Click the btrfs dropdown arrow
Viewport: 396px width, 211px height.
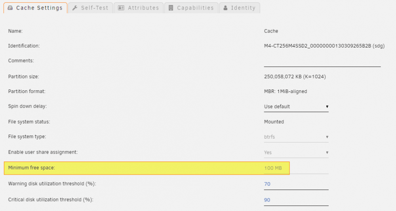327,137
